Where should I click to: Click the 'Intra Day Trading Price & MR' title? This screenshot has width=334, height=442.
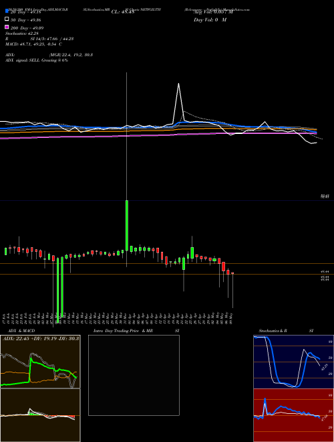pyautogui.click(x=123, y=331)
